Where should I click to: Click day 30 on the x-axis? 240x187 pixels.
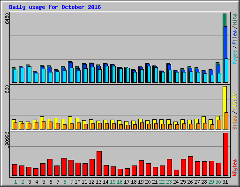coord(218,182)
